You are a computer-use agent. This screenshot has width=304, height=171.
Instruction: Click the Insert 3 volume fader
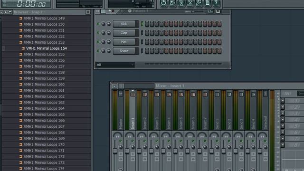[x=151, y=151]
